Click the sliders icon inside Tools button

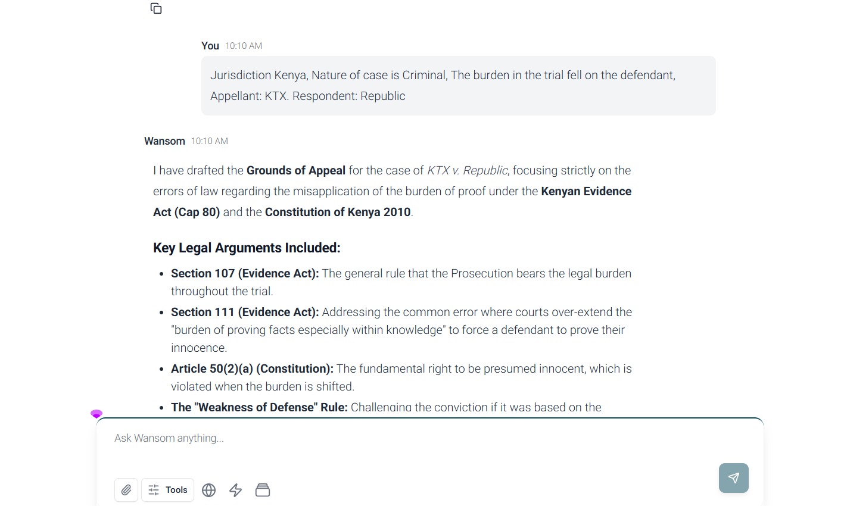pos(154,490)
